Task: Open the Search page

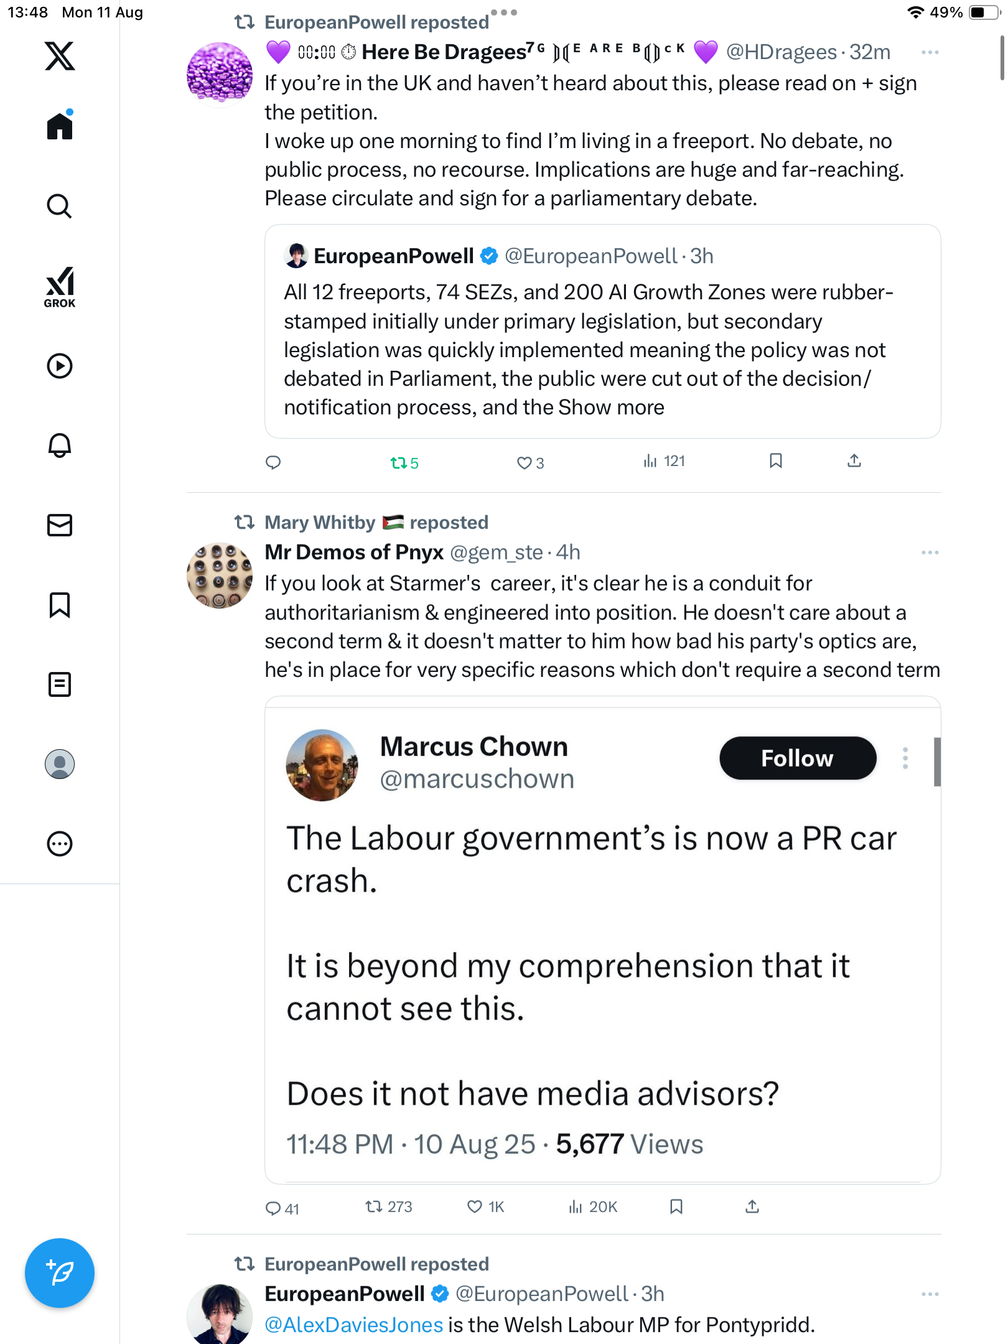Action: (60, 206)
